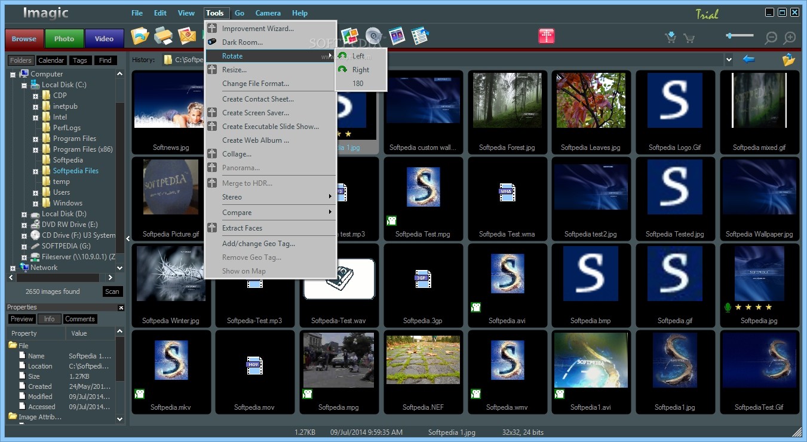Click the pink square toolbar icon
The width and height of the screenshot is (807, 442).
[x=546, y=36]
